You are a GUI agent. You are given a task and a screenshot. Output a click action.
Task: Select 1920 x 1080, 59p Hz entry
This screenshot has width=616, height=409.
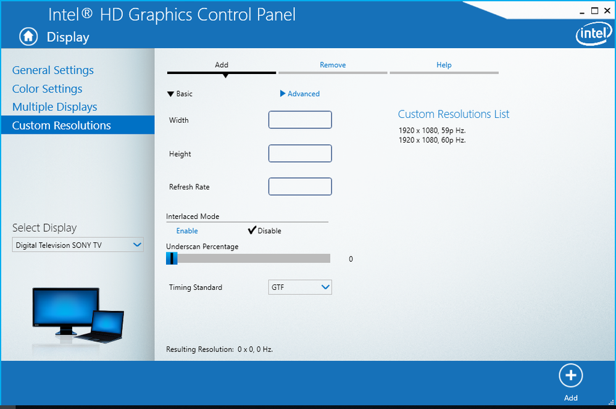[x=432, y=130]
